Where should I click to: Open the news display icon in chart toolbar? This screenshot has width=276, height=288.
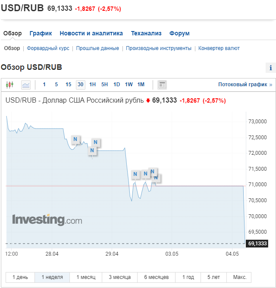point(162,85)
